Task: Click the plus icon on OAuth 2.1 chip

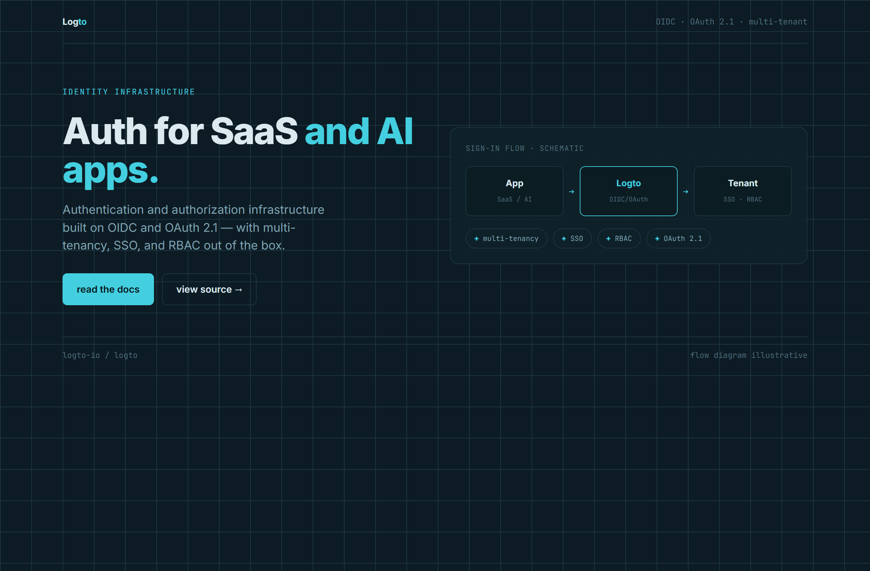Action: 657,239
